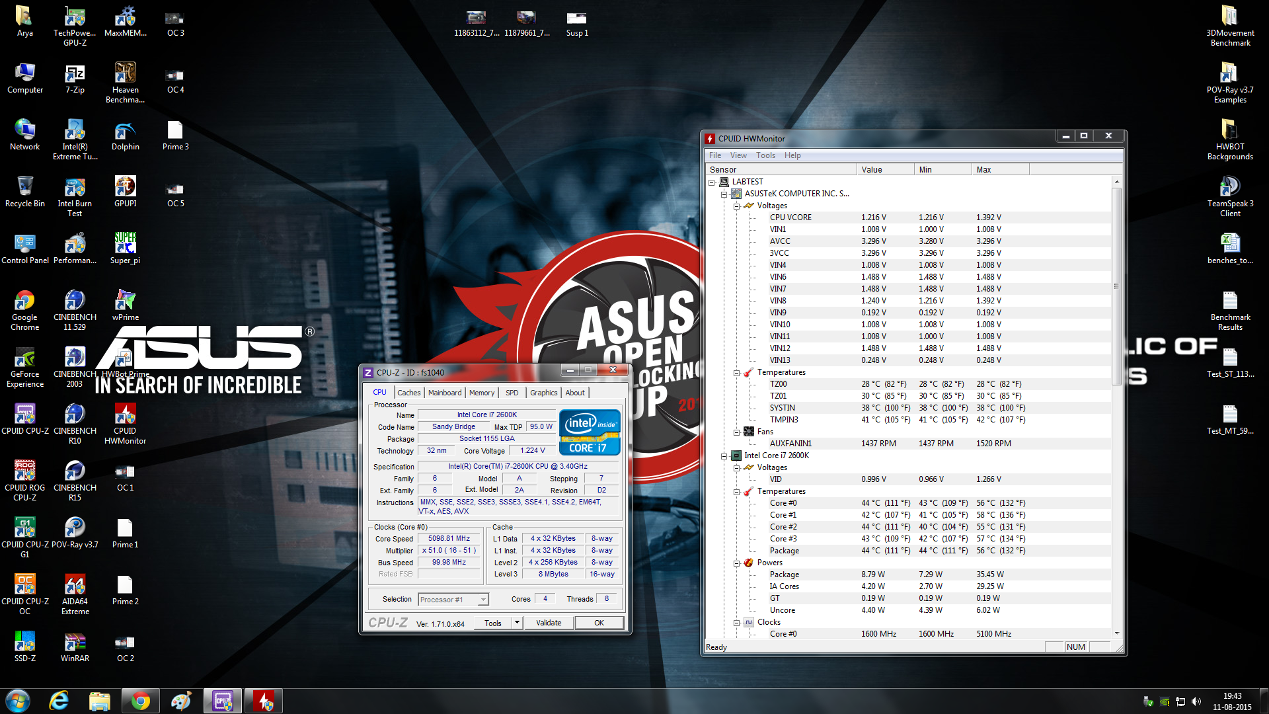
Task: Click HWMonitor vertical scrollbar thumb
Action: tap(1116, 286)
